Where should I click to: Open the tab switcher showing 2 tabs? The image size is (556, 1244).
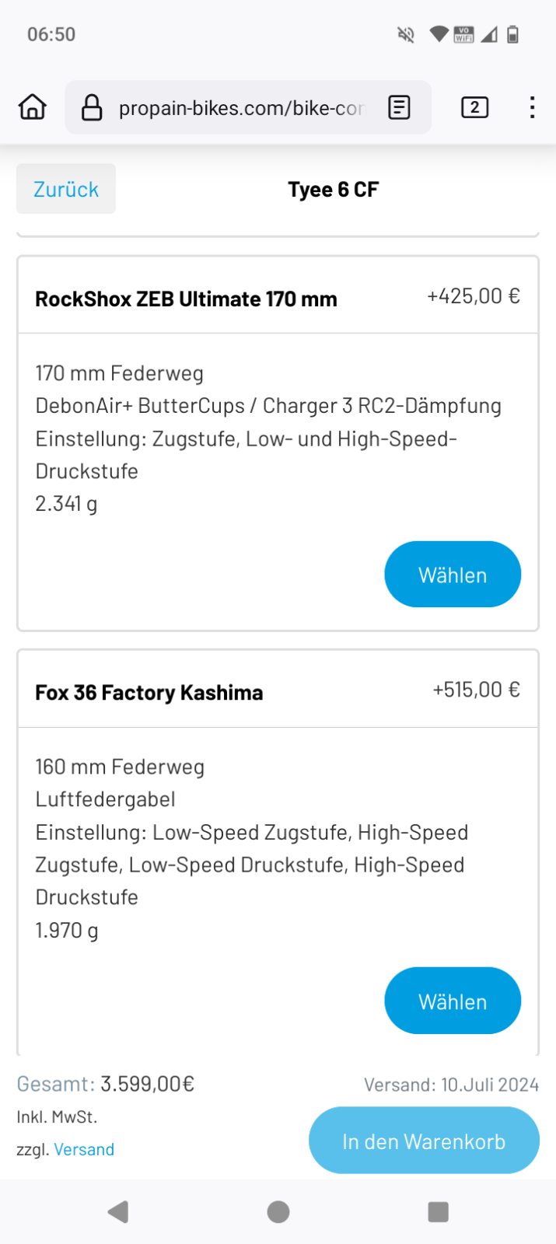click(474, 107)
